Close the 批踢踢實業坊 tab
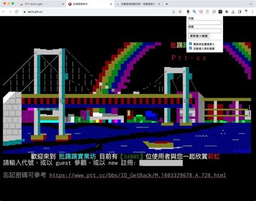Image resolution: width=256 pixels, height=201 pixels. [x=111, y=4]
